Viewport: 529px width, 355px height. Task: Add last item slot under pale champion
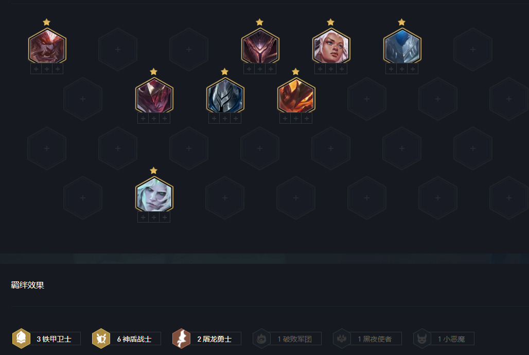pos(165,217)
